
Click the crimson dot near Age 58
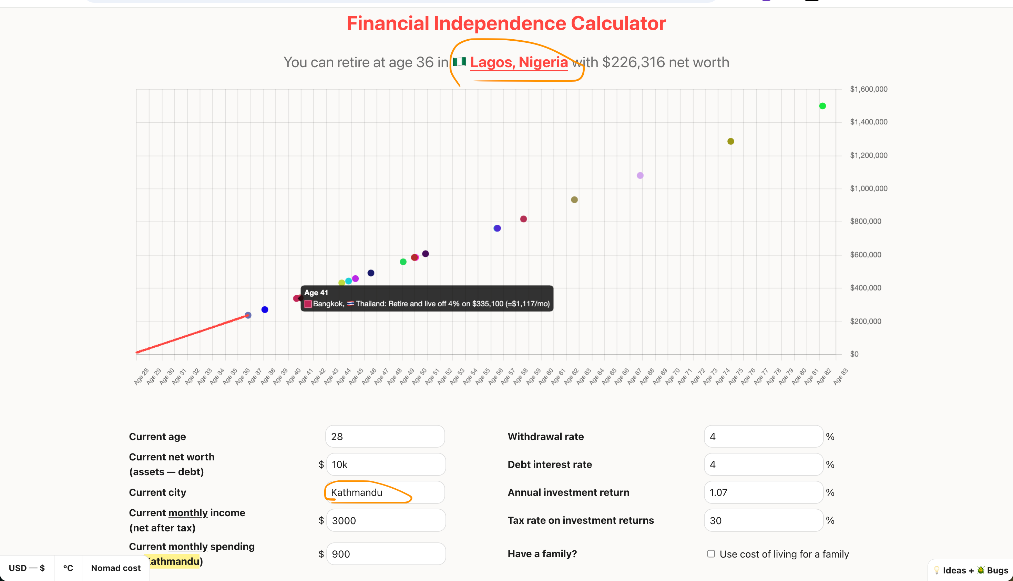[523, 219]
